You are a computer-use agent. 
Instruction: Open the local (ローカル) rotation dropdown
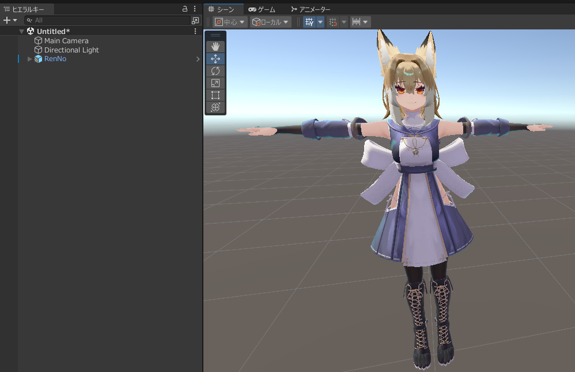click(270, 22)
